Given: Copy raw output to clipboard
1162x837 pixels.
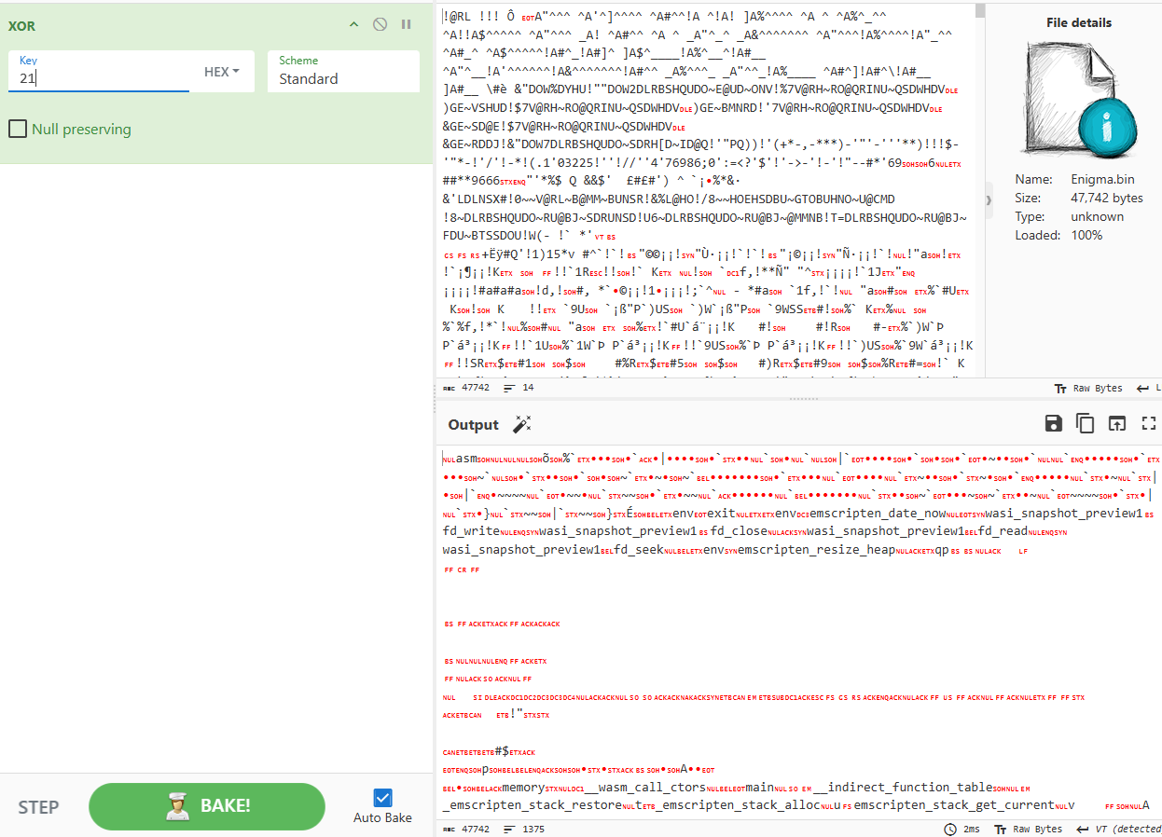Looking at the screenshot, I should click(1086, 424).
